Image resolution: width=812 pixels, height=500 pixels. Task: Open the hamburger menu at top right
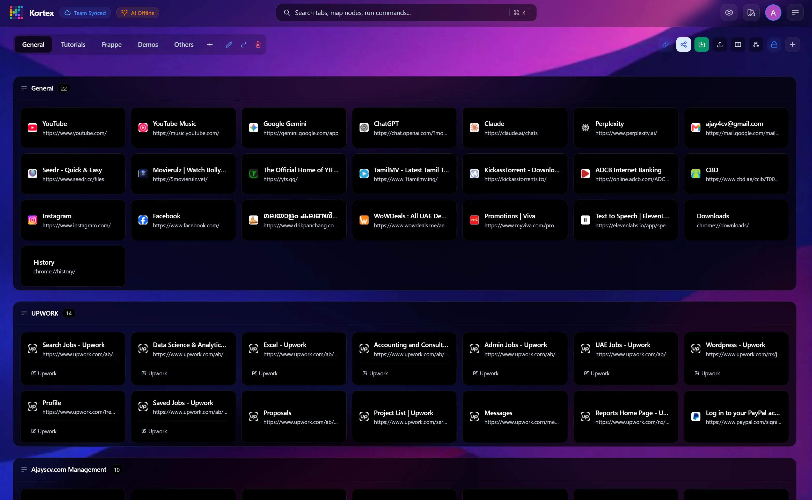click(x=795, y=13)
